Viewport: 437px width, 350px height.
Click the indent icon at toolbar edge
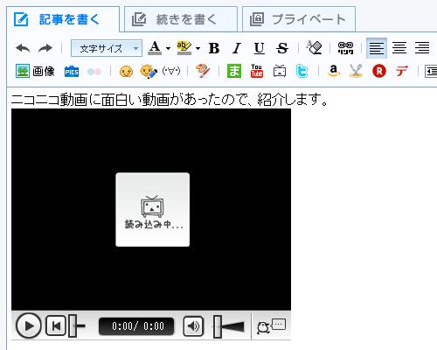click(431, 71)
